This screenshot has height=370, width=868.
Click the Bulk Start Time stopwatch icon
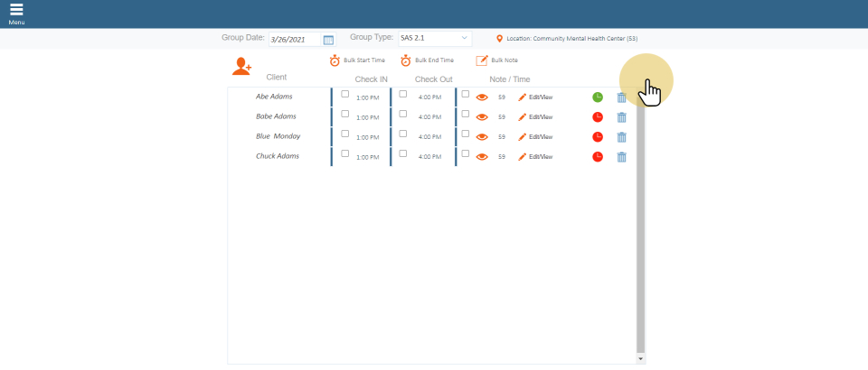click(335, 60)
